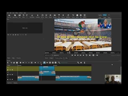Open the Jobs panel from the toolbar

81,16
